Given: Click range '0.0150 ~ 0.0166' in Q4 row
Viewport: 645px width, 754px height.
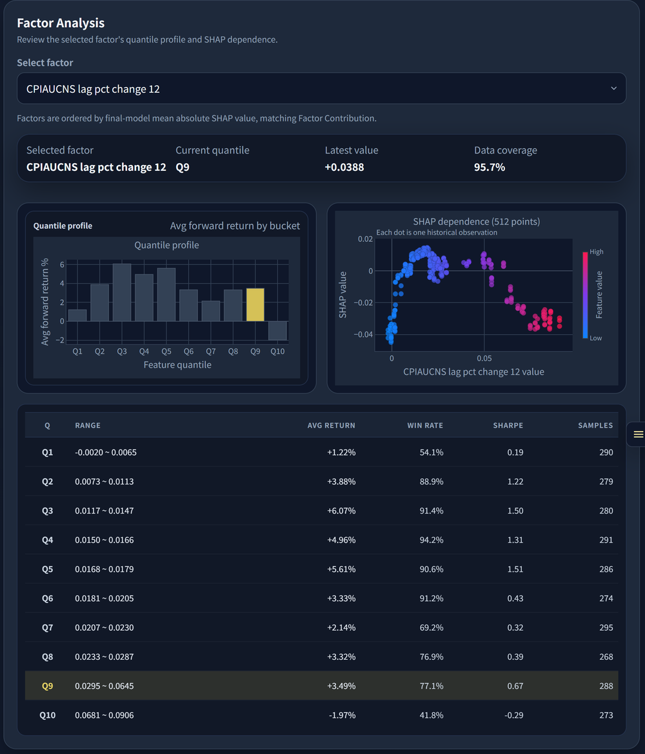Looking at the screenshot, I should click(x=104, y=540).
